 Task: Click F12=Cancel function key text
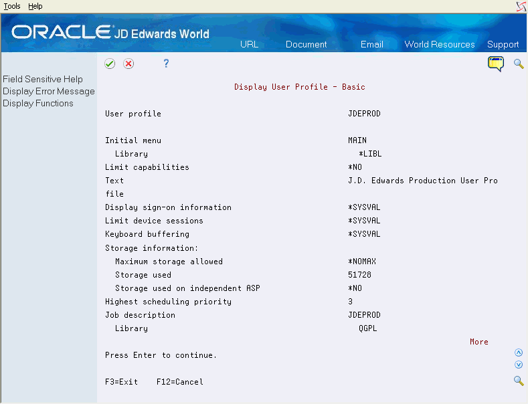[x=180, y=382]
